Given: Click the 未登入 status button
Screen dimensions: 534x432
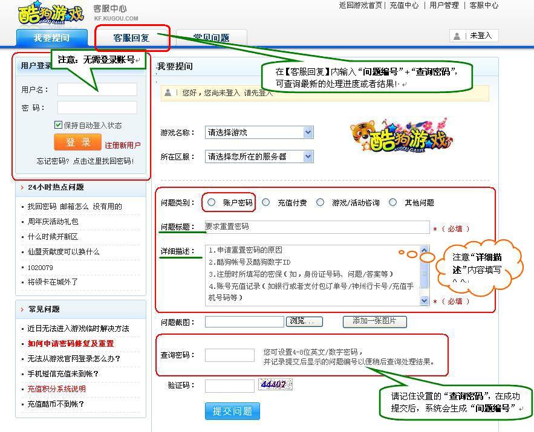Looking at the screenshot, I should click(x=474, y=36).
